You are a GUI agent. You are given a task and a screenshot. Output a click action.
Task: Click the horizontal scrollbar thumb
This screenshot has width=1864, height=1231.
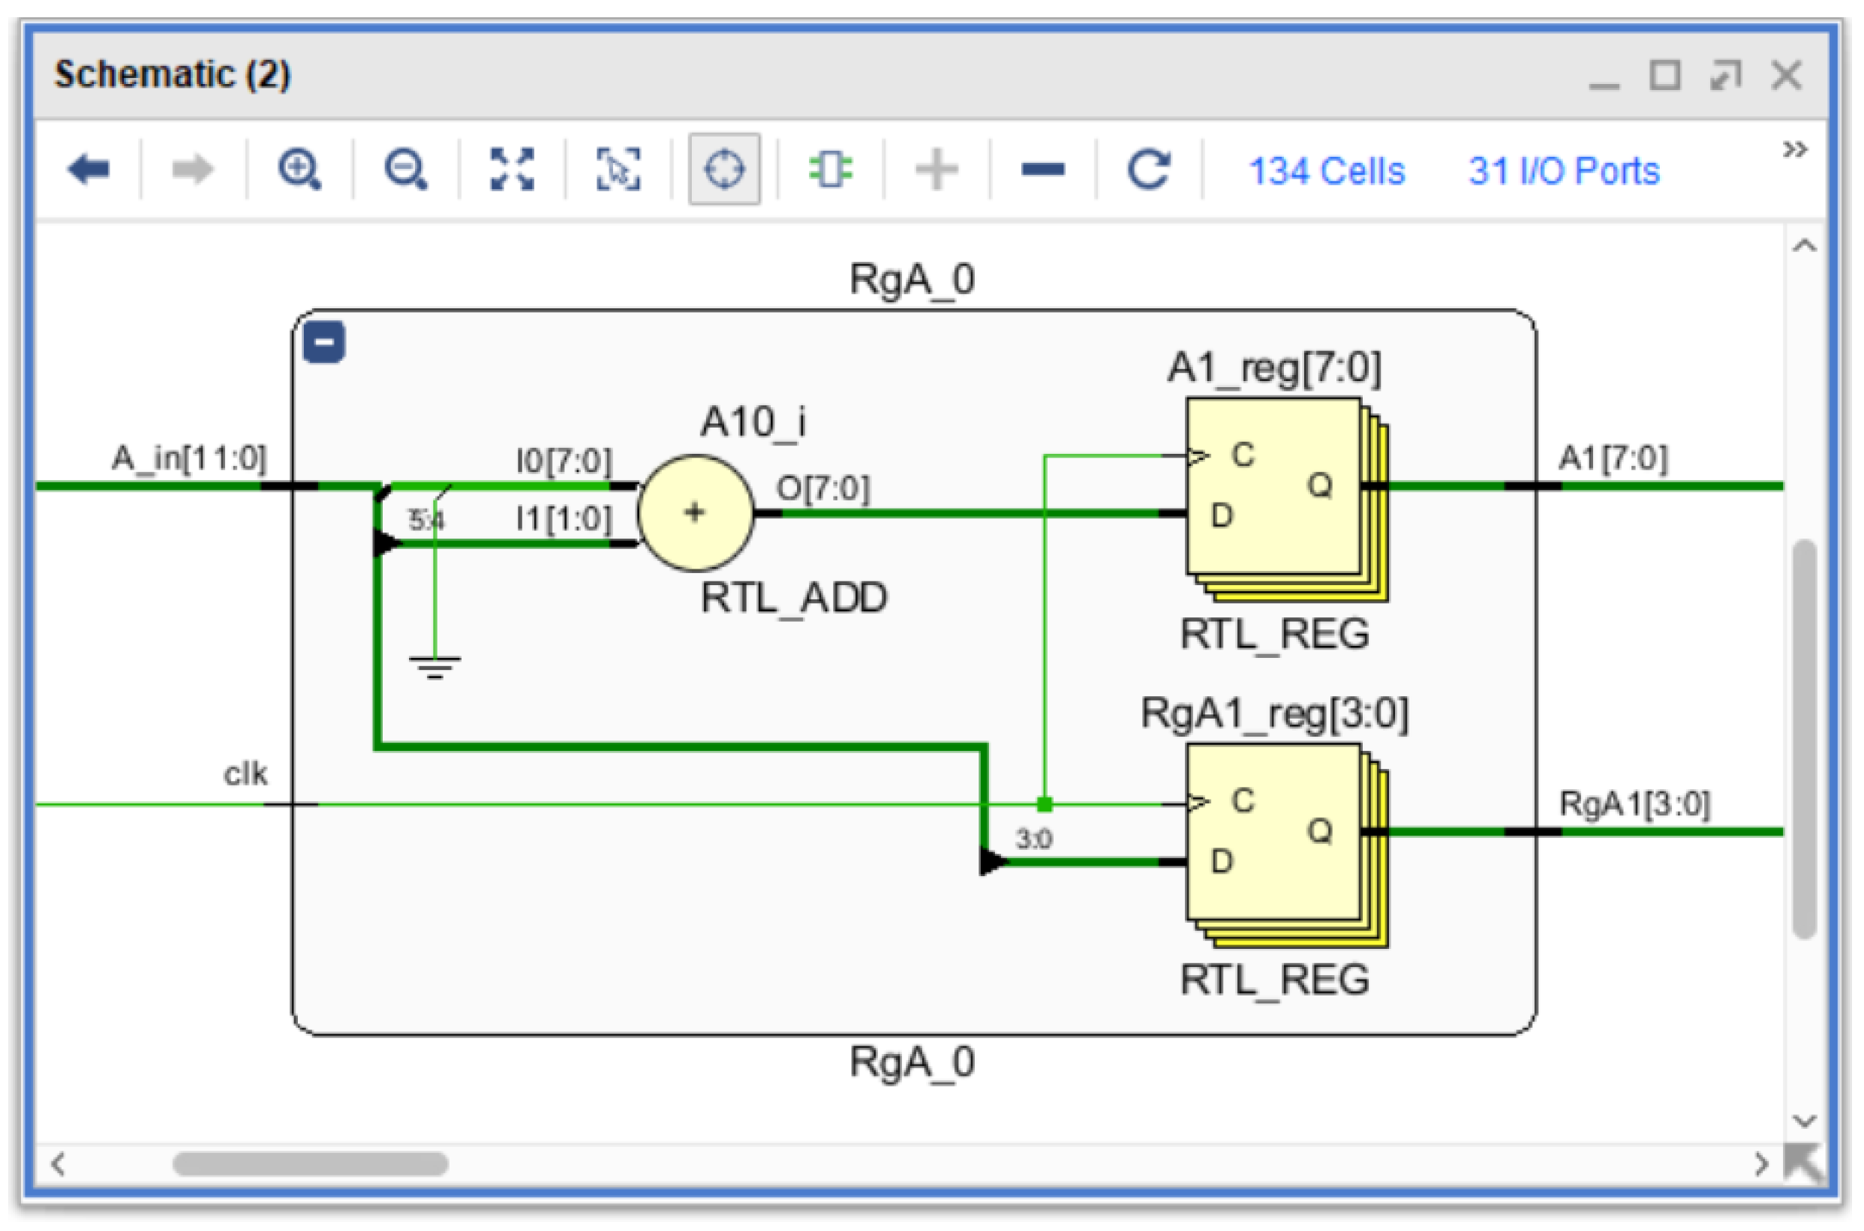point(310,1163)
